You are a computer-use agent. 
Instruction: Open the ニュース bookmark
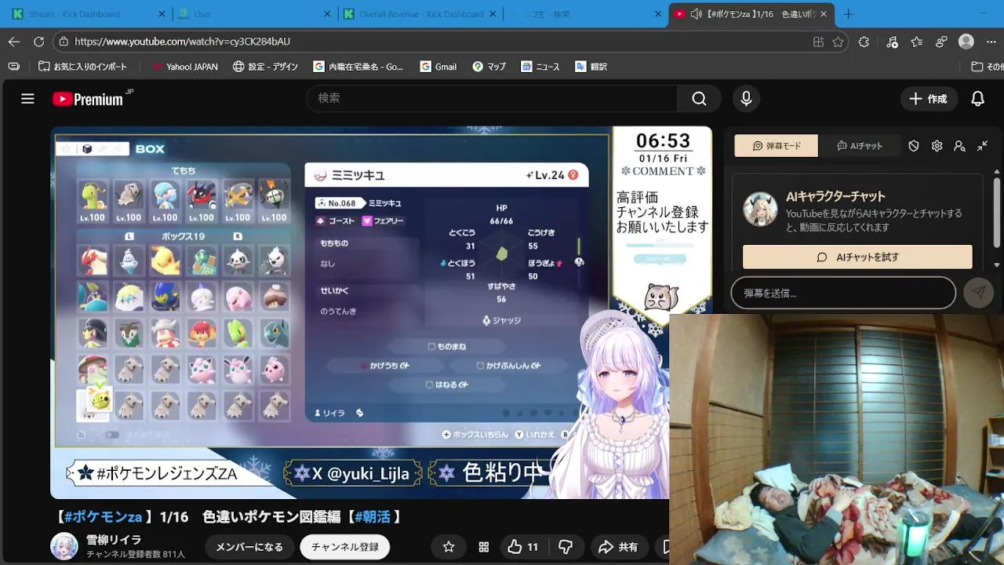click(x=540, y=67)
